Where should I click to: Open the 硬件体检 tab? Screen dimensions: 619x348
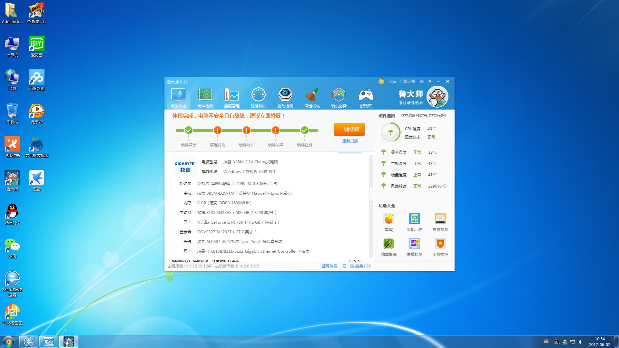(x=178, y=98)
